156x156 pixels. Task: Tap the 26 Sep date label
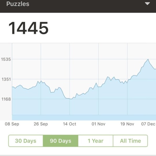[x=41, y=124]
